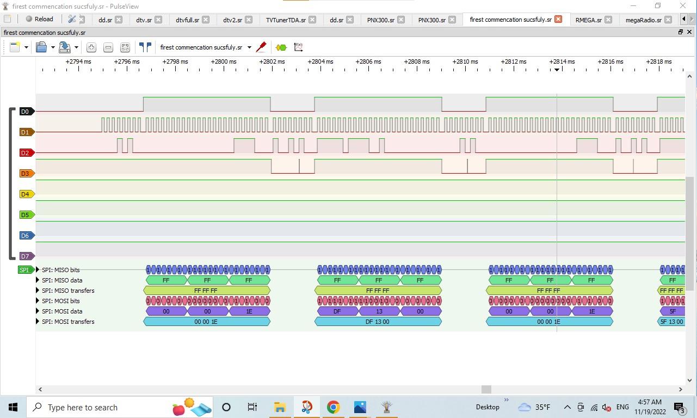Screen dimensions: 697x418
Task: Close the session dock panel
Action: coord(689,32)
